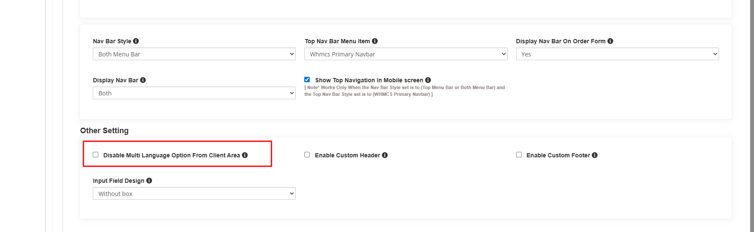
Task: Click info icon beside Input Field Design
Action: pos(149,181)
